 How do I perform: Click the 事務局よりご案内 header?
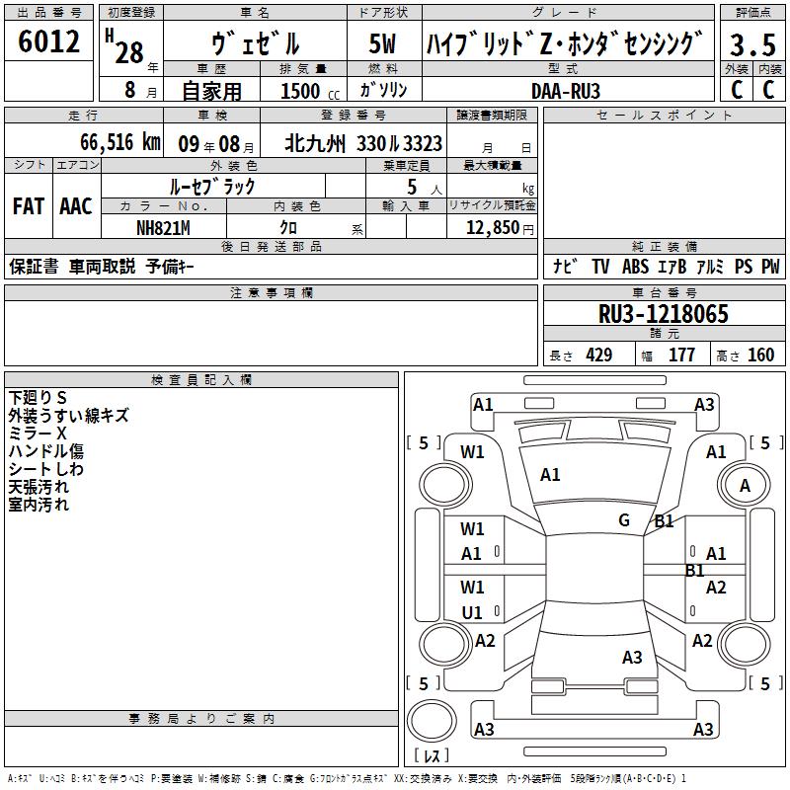(201, 719)
